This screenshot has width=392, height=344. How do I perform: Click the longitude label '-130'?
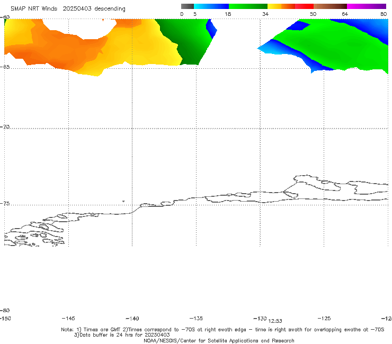260,319
